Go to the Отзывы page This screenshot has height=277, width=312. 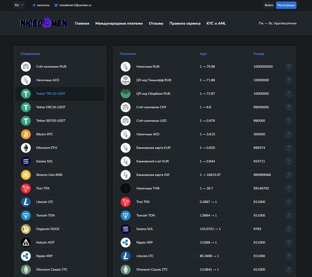(156, 24)
